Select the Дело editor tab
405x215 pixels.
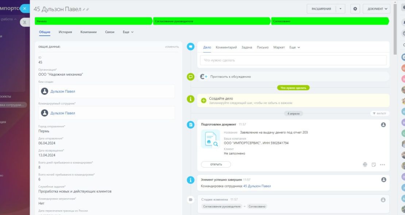(207, 47)
